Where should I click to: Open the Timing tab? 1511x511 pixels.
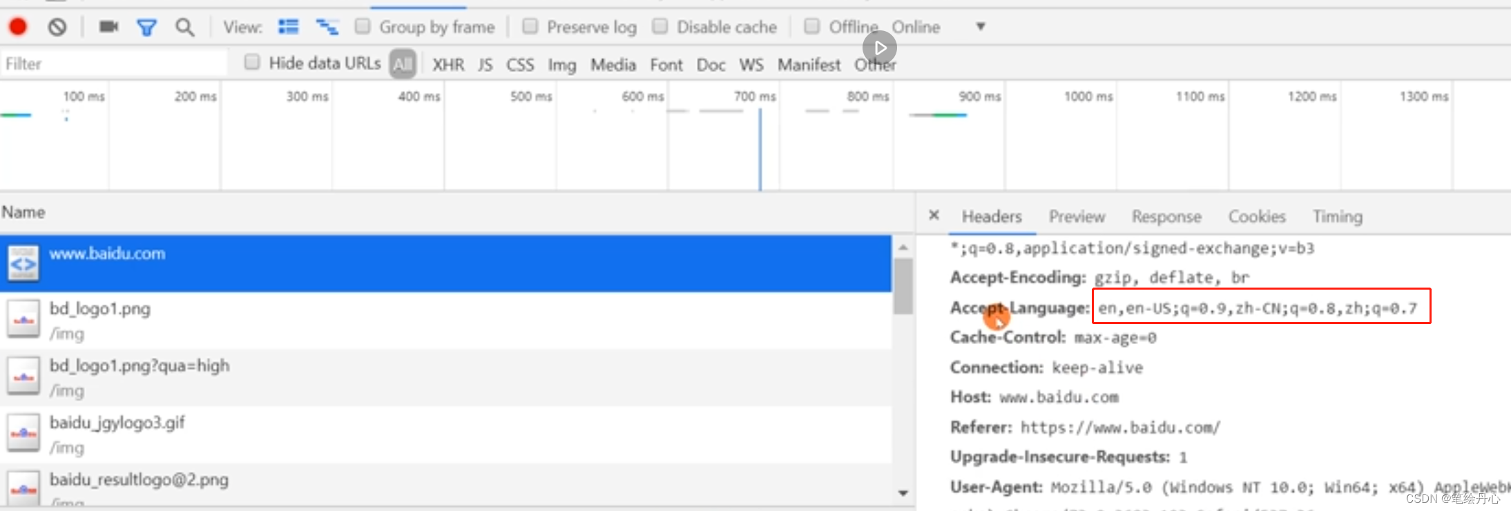pyautogui.click(x=1338, y=217)
